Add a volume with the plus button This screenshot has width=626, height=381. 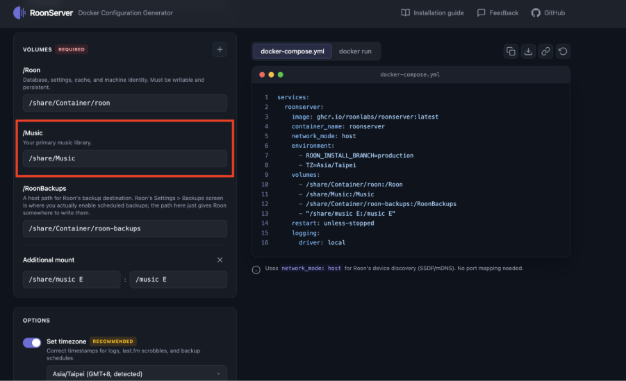[220, 49]
